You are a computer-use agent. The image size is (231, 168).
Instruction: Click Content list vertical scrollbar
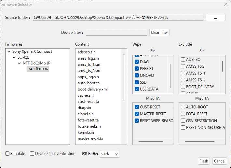[x=124, y=78]
